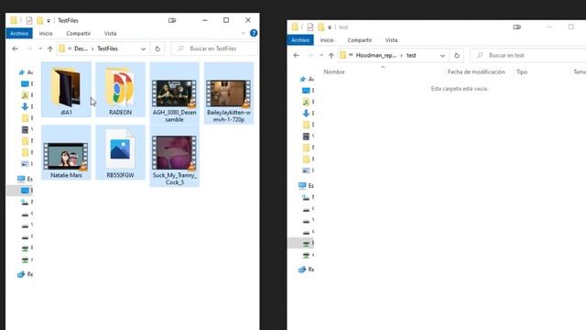This screenshot has width=586, height=330.
Task: Click the back arrow in TestFiles window
Action: coord(15,49)
